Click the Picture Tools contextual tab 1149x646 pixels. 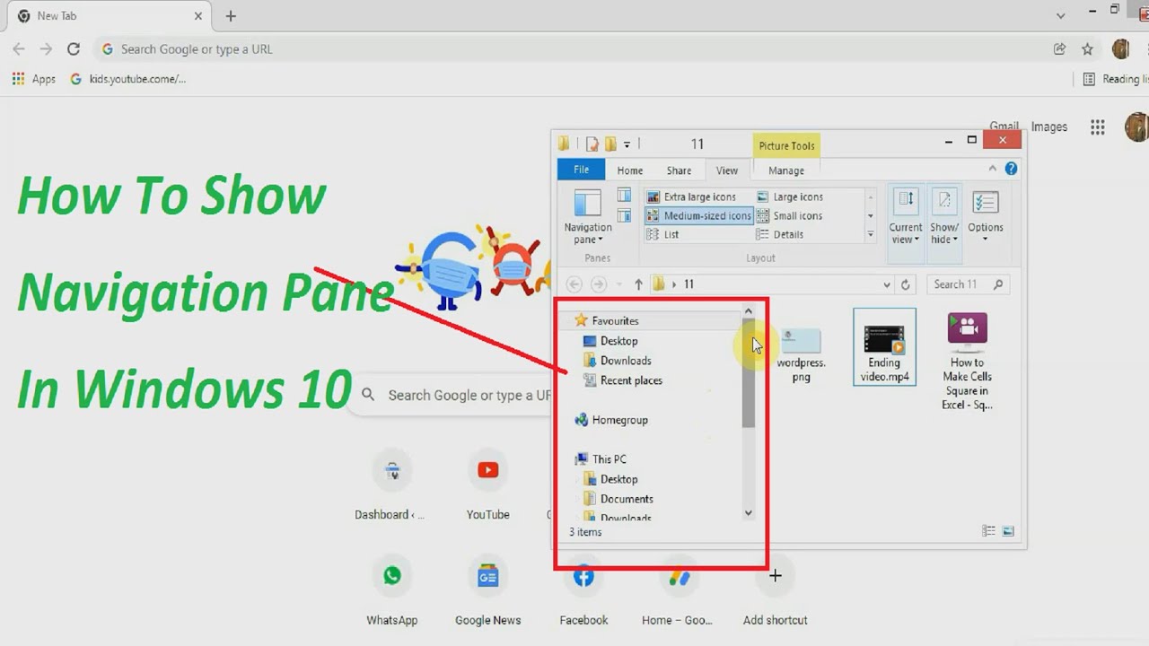point(786,145)
